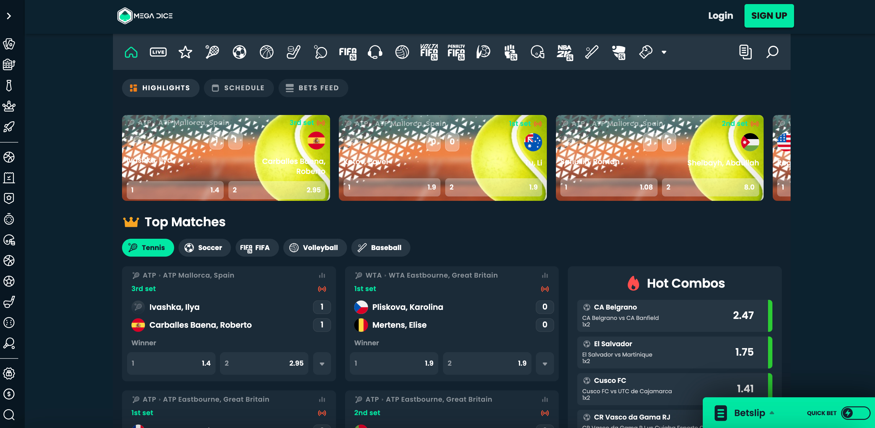The image size is (875, 428).
Task: Open the gift box icon in sidebar
Action: click(x=9, y=373)
